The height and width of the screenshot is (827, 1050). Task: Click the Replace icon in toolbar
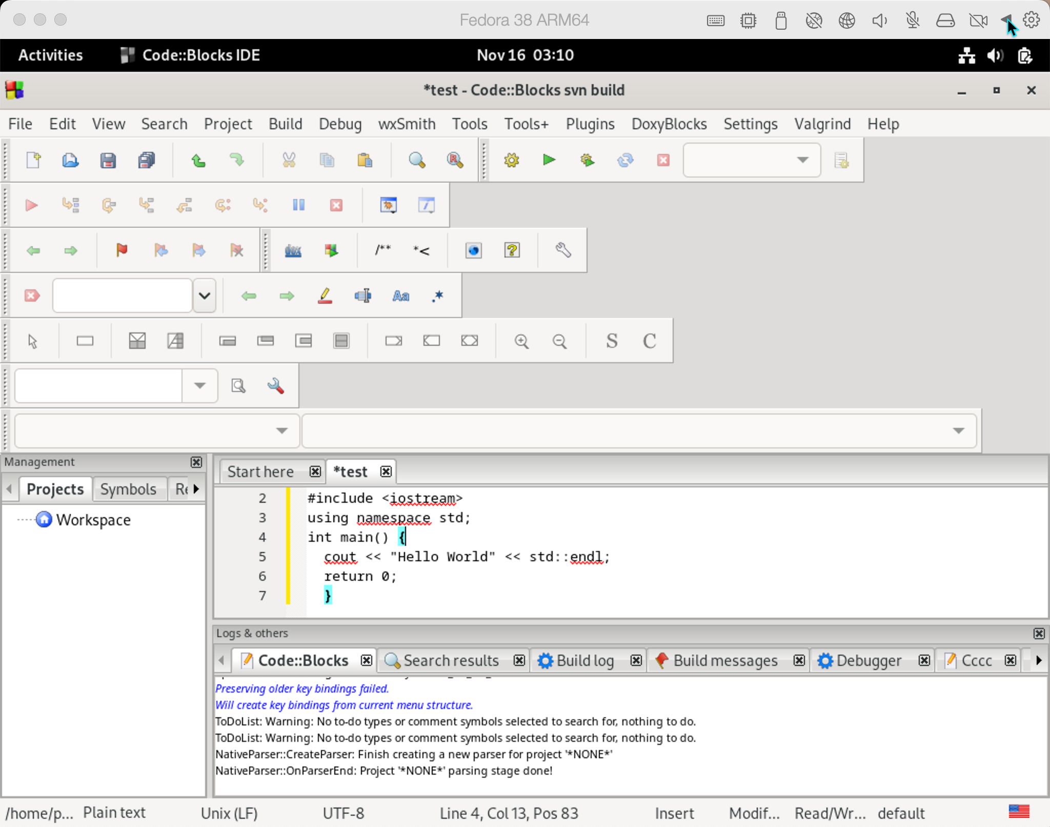(x=455, y=160)
